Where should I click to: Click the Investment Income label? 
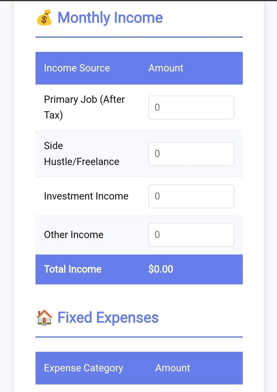pyautogui.click(x=86, y=196)
